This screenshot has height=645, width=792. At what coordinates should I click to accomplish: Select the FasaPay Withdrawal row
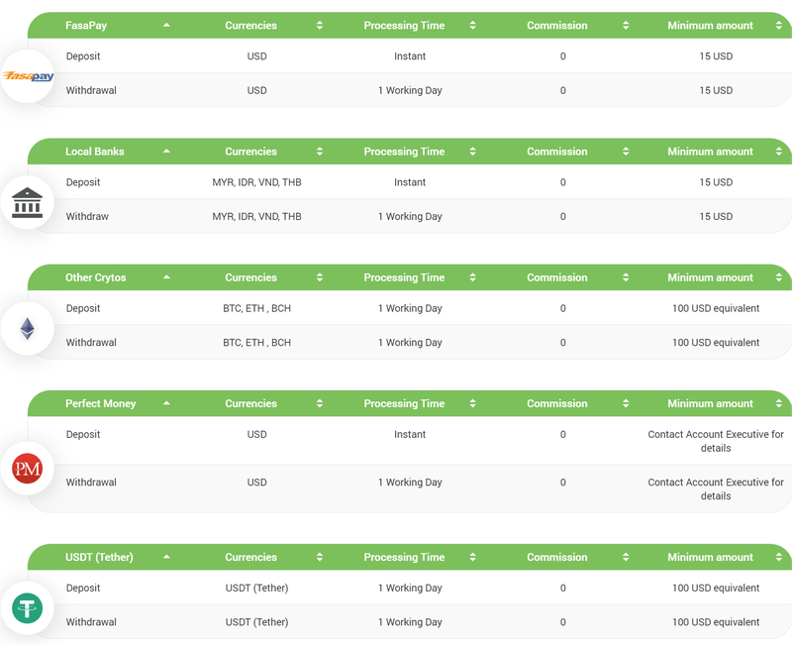tap(410, 90)
